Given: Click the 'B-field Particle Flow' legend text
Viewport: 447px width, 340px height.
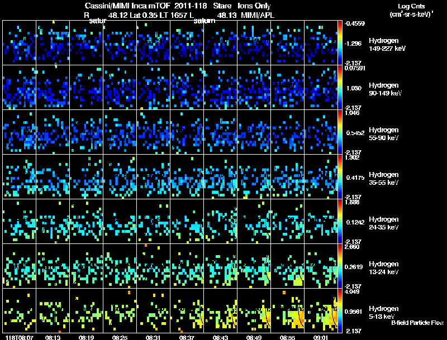Looking at the screenshot, I should 417,323.
